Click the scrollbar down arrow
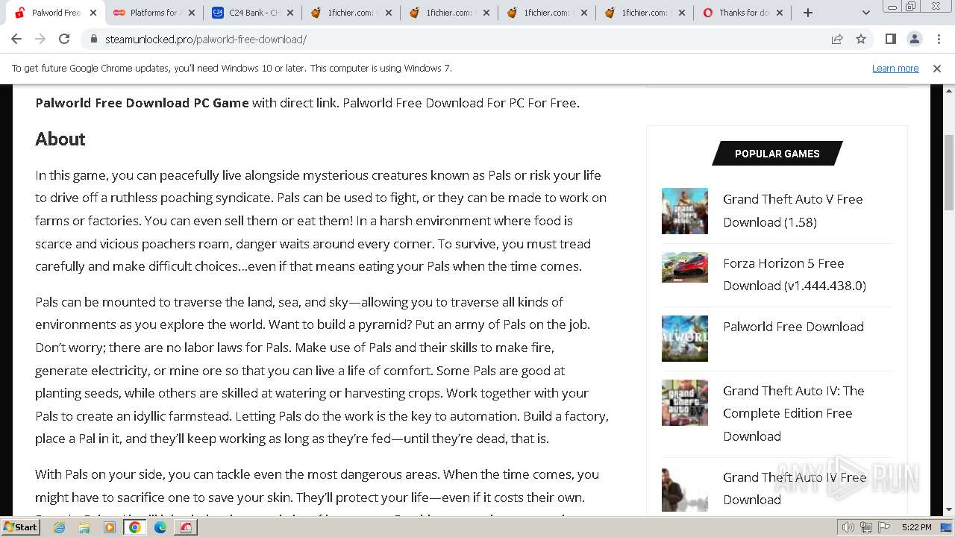The height and width of the screenshot is (537, 955). 949,509
